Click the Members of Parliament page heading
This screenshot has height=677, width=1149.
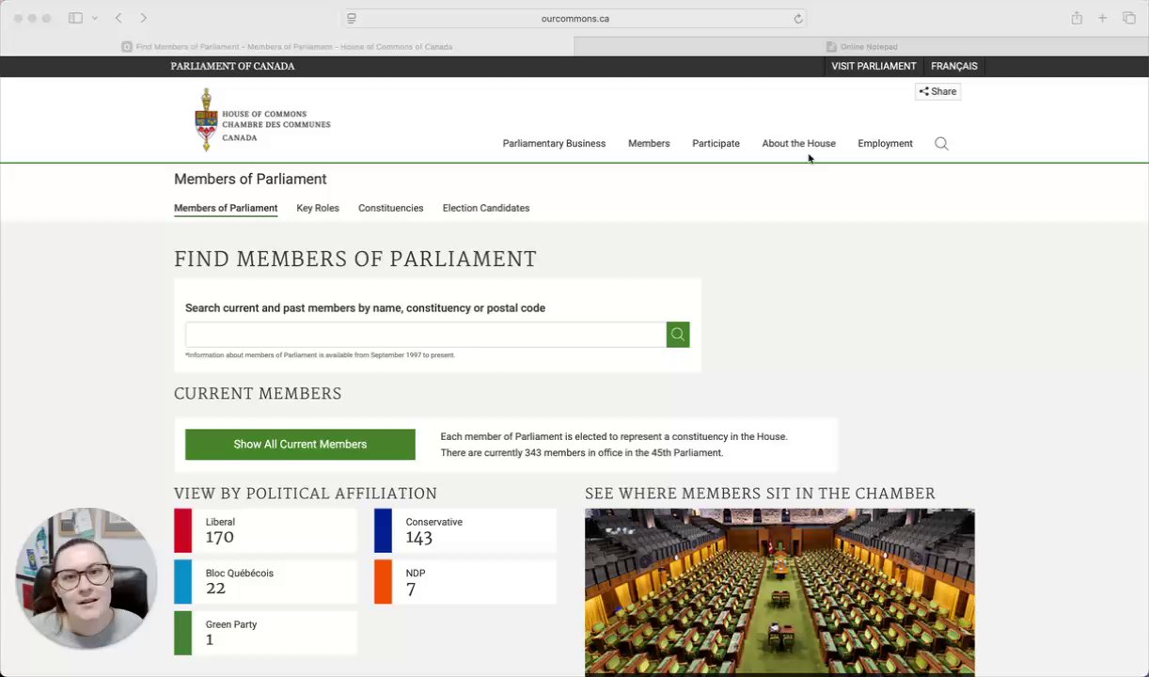pyautogui.click(x=250, y=179)
